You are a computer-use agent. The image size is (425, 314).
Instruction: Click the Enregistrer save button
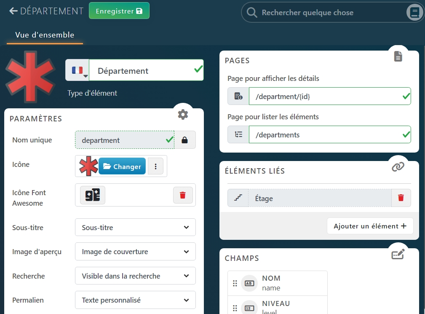coord(119,11)
